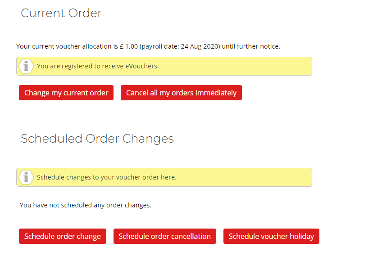Click the Schedule changes to your voucher message
The height and width of the screenshot is (256, 373).
[x=107, y=177]
